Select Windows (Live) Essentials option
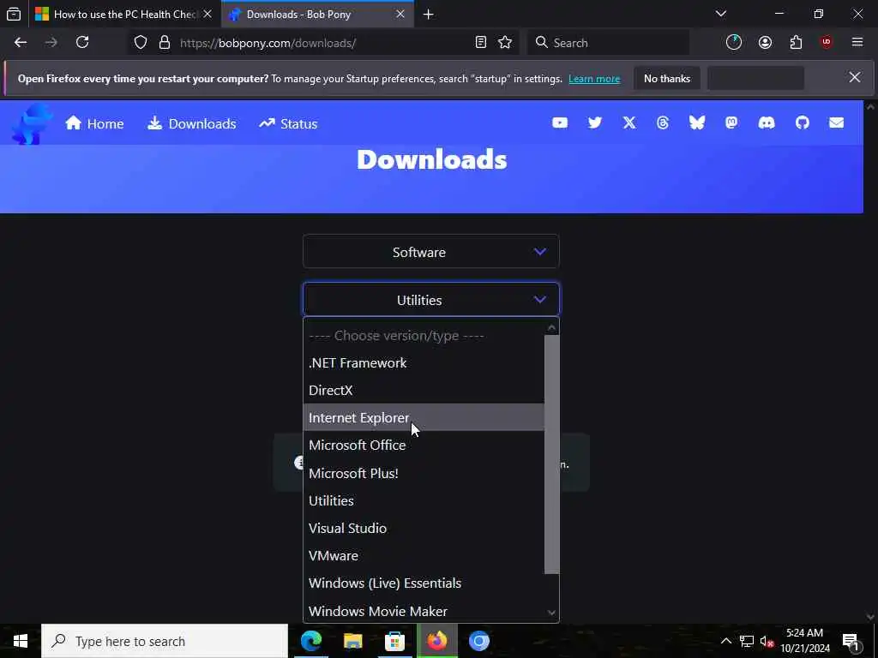 (x=424, y=583)
